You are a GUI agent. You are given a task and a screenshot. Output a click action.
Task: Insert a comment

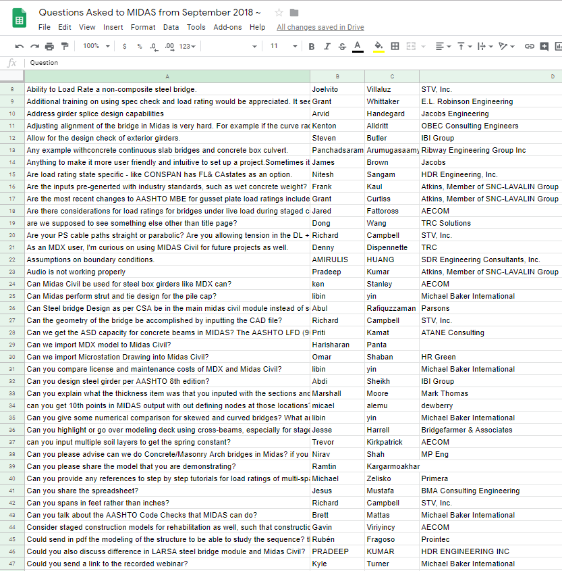pyautogui.click(x=544, y=46)
